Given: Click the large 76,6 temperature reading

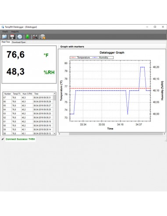Looking at the screenshot, I should pos(15,55).
